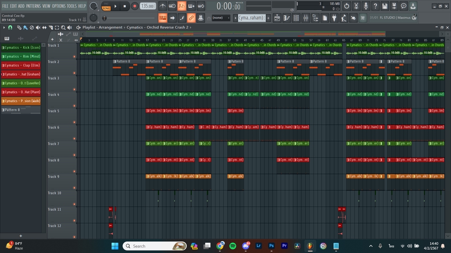The height and width of the screenshot is (253, 451).
Task: Click the render to audio file icon
Action: click(x=394, y=6)
